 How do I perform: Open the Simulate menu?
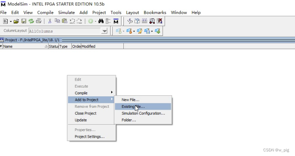(66, 13)
